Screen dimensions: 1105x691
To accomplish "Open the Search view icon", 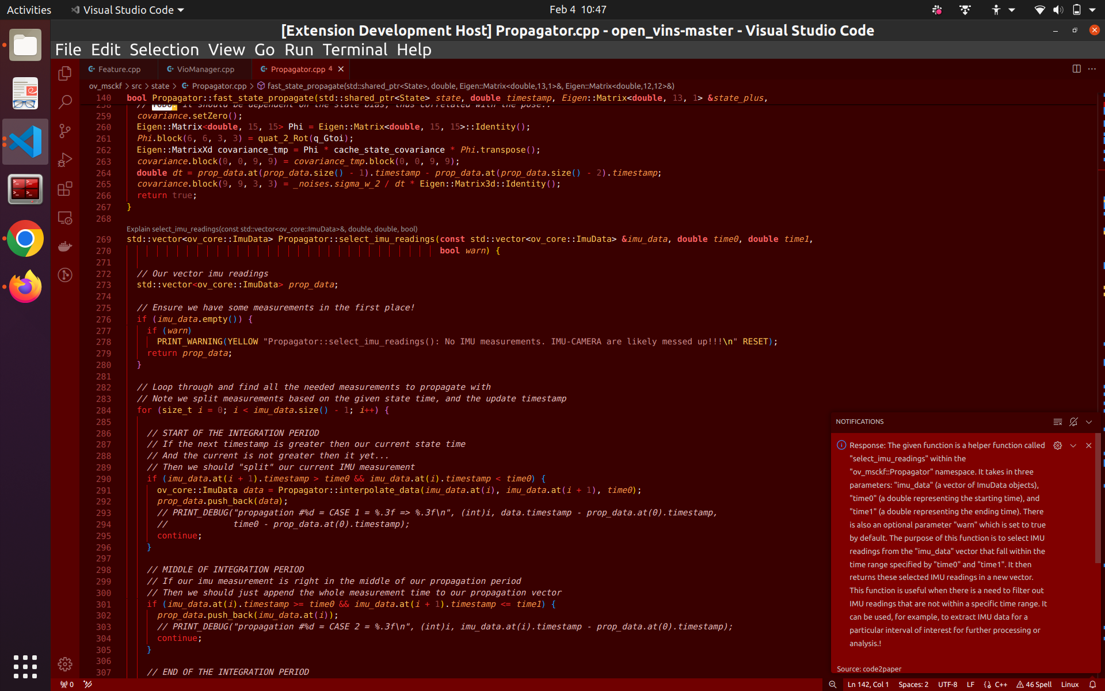I will pyautogui.click(x=65, y=102).
